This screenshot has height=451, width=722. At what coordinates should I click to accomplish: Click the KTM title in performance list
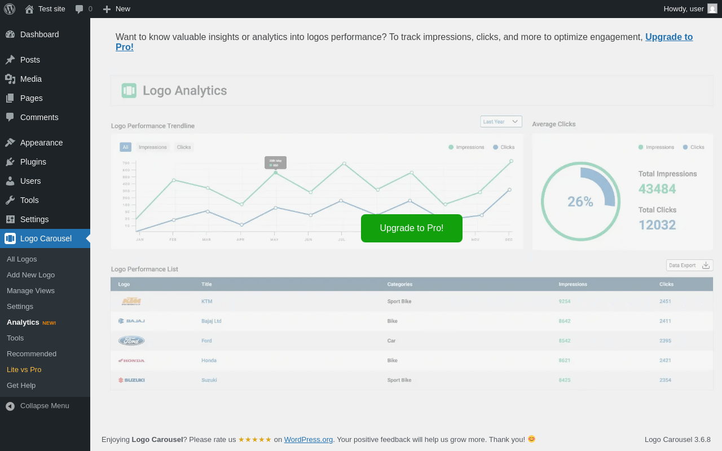pos(207,302)
